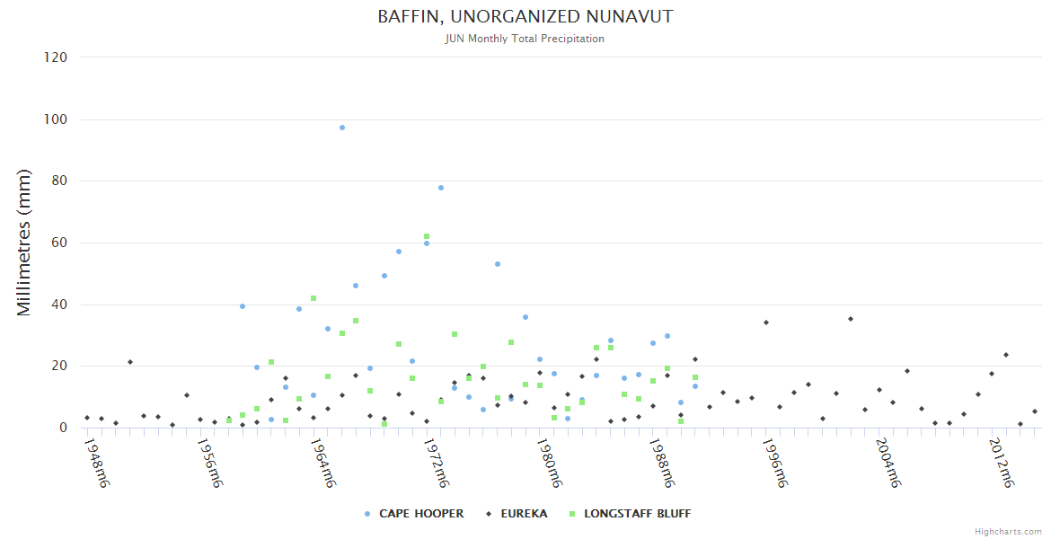Select the blue Cape Hooper point near 78 mm
Screen dimensions: 1051x539
coord(441,188)
